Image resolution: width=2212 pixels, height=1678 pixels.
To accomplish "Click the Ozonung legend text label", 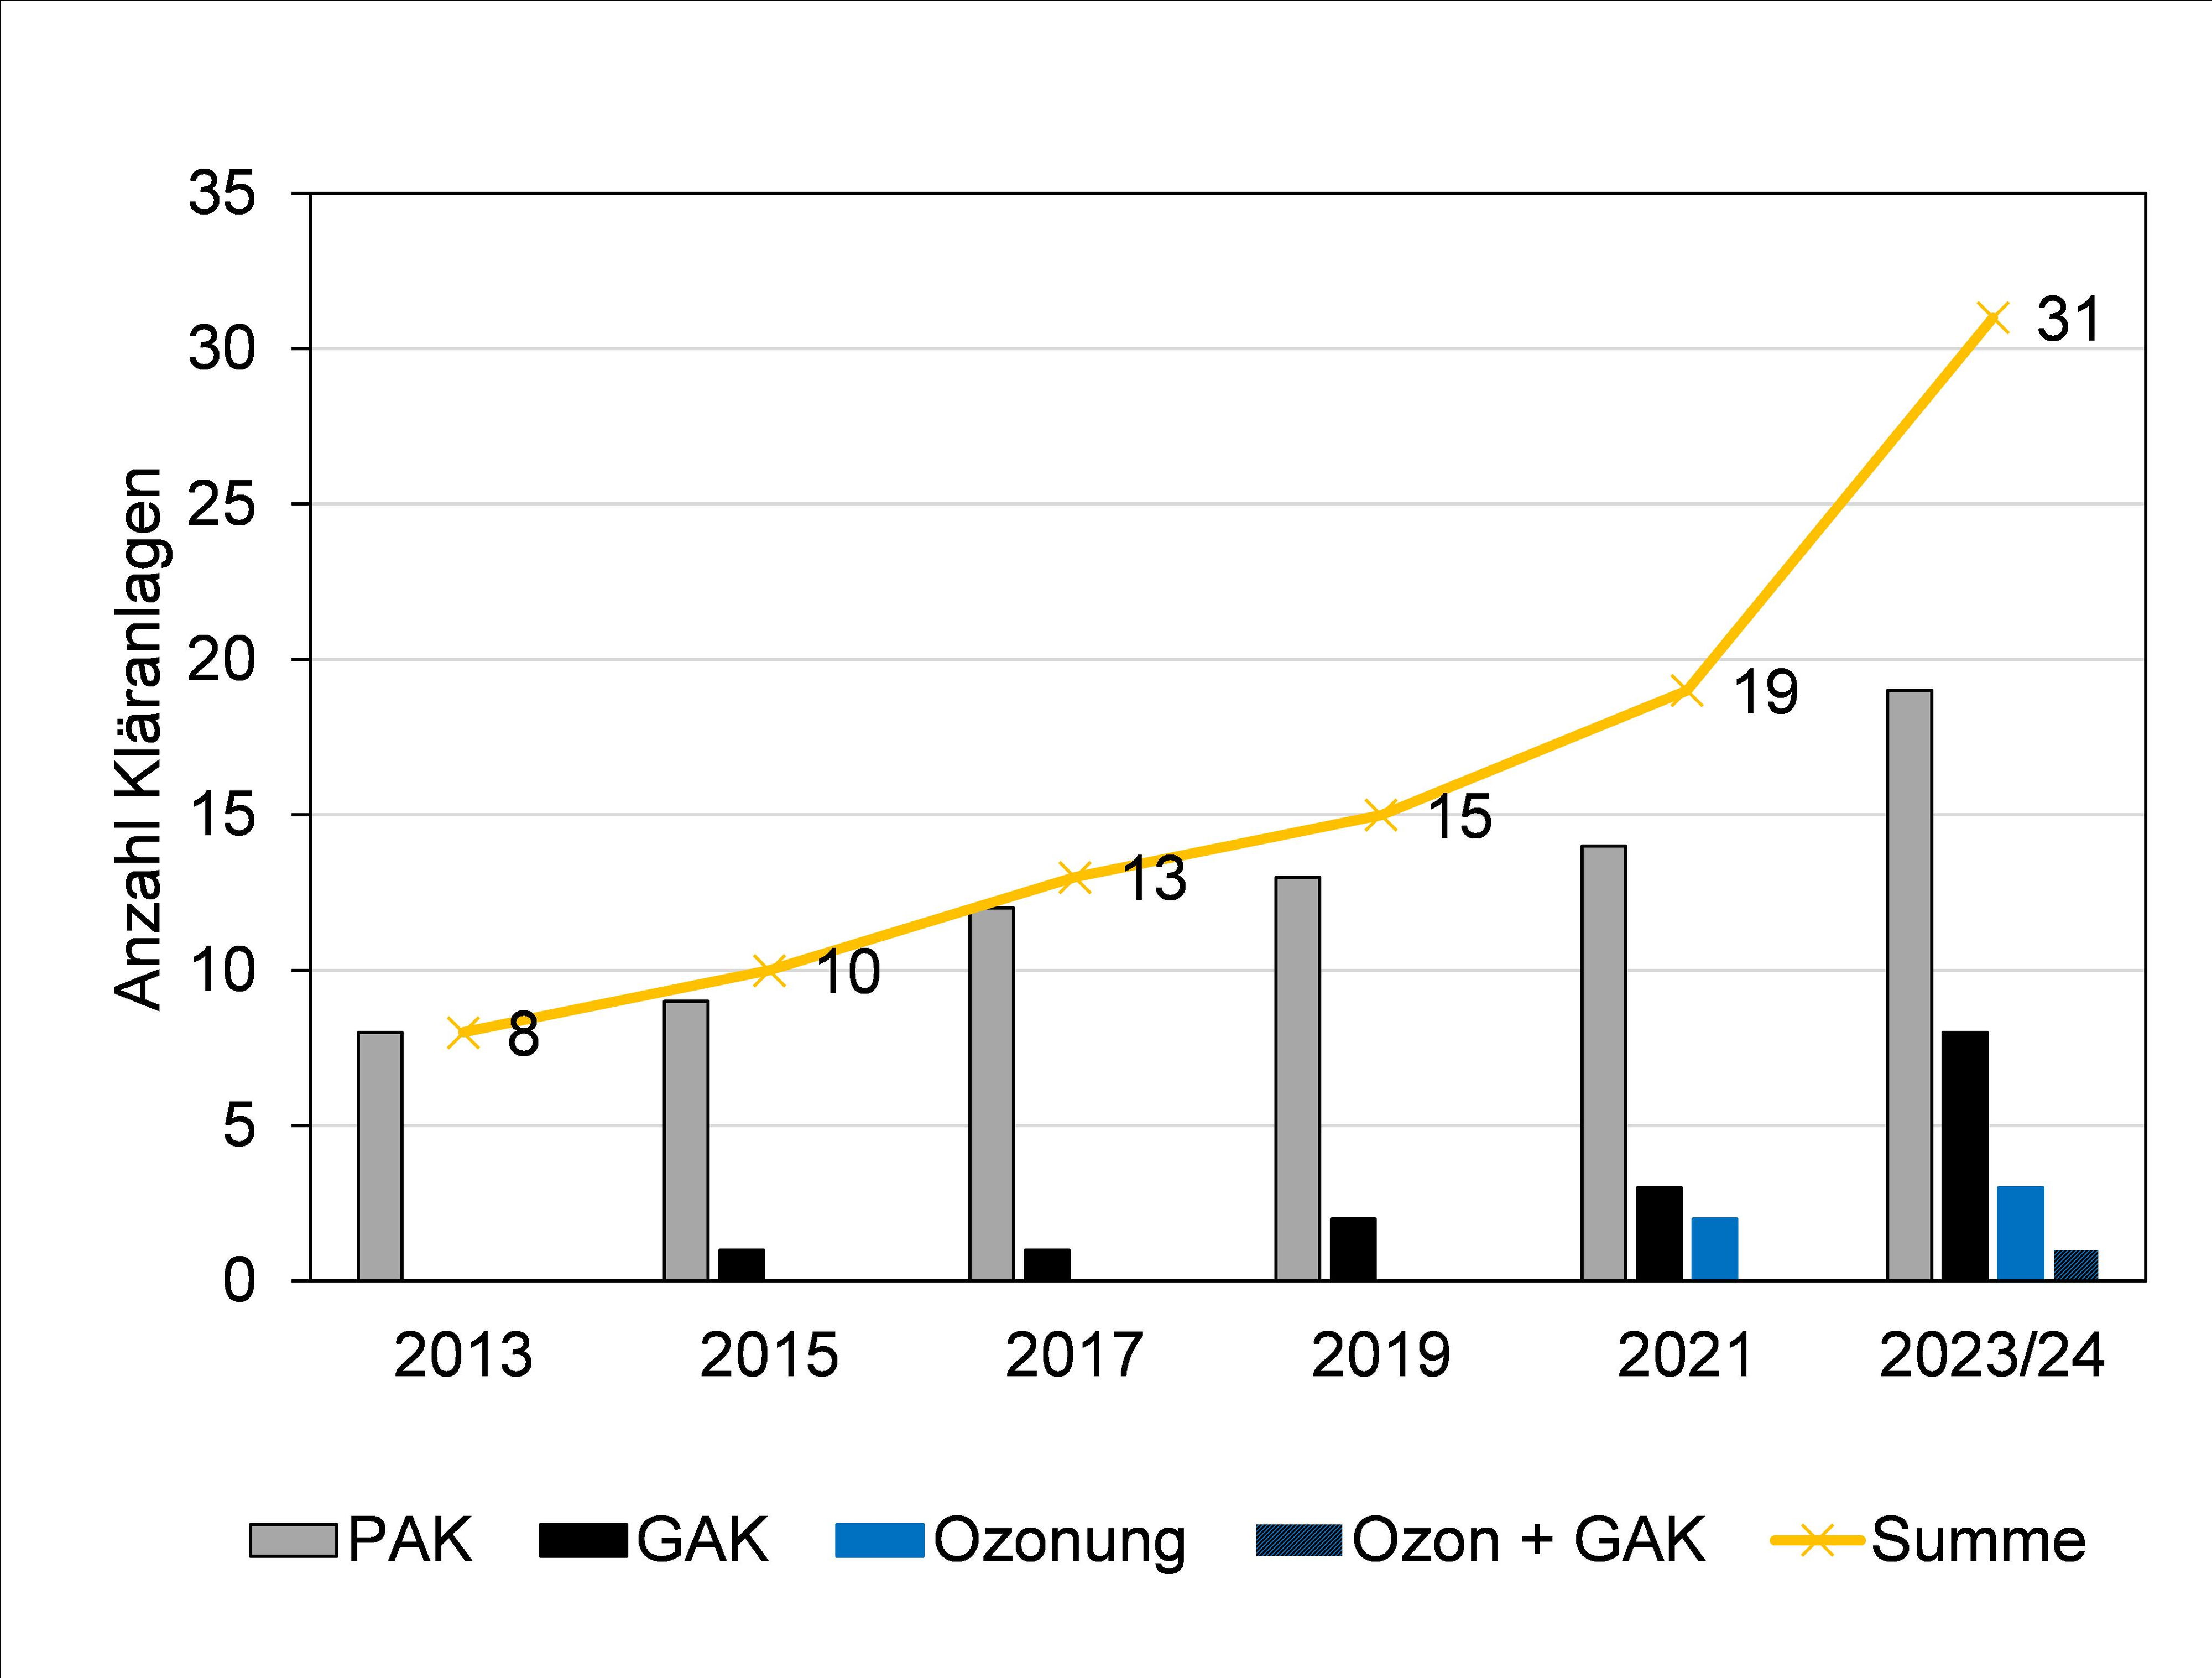I will (1059, 1541).
